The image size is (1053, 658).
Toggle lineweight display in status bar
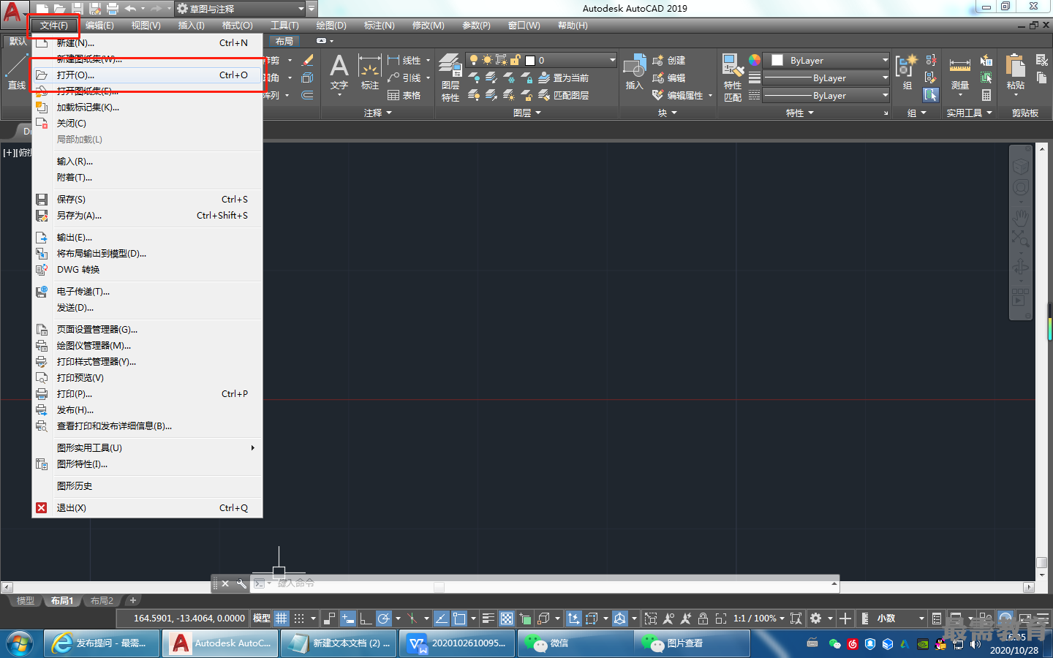pos(488,619)
